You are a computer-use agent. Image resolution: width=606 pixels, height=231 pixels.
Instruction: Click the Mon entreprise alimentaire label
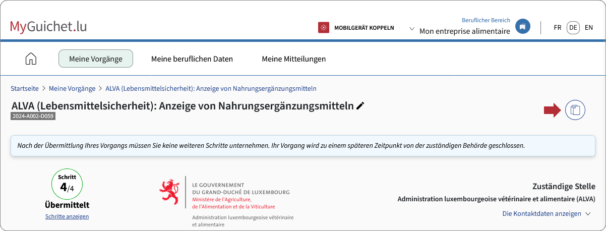tap(465, 31)
